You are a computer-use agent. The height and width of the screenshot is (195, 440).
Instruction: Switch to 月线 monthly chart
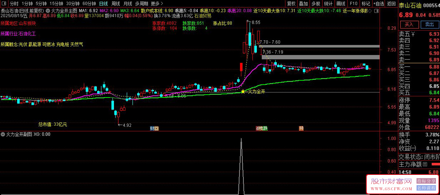[x=127, y=4]
